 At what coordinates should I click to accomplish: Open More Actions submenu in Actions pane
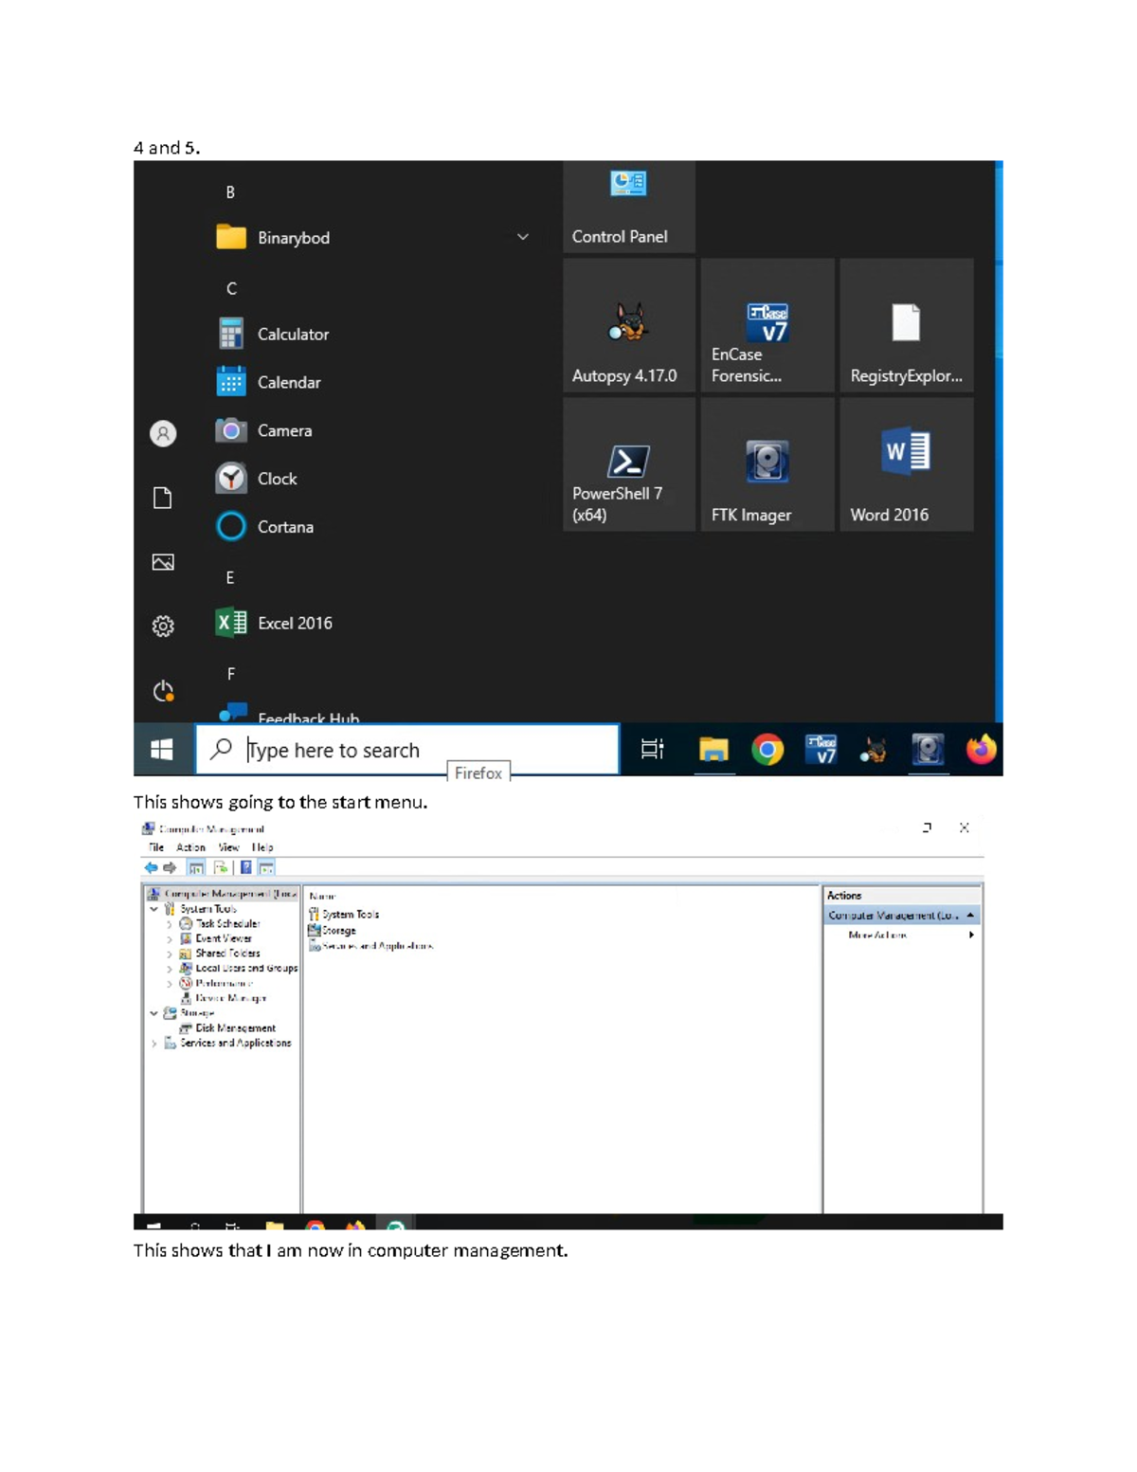tap(901, 935)
